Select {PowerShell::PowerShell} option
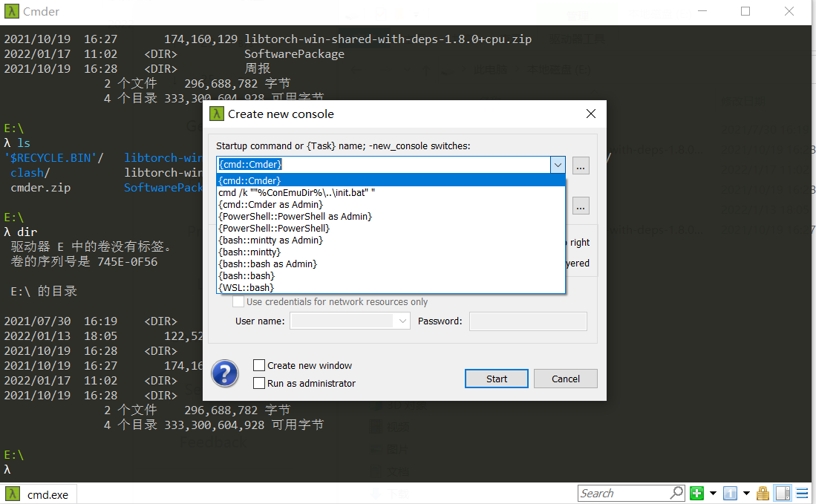 pyautogui.click(x=391, y=229)
